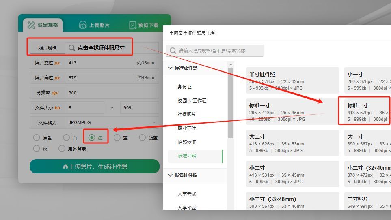Click scroll-up arrow of category list
Screen dimensions: 391x220
tap(231, 64)
